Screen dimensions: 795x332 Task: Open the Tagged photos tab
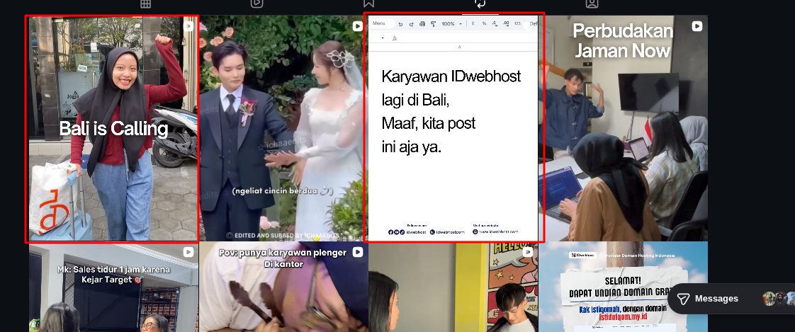click(592, 4)
